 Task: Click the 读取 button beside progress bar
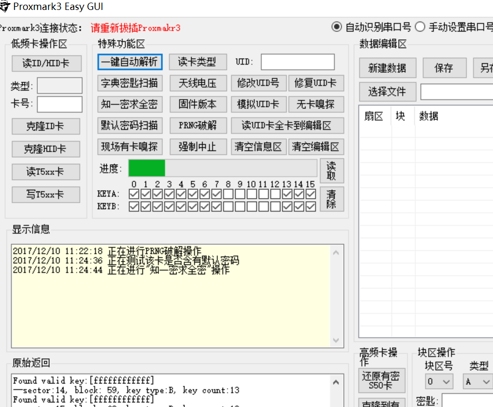point(332,171)
